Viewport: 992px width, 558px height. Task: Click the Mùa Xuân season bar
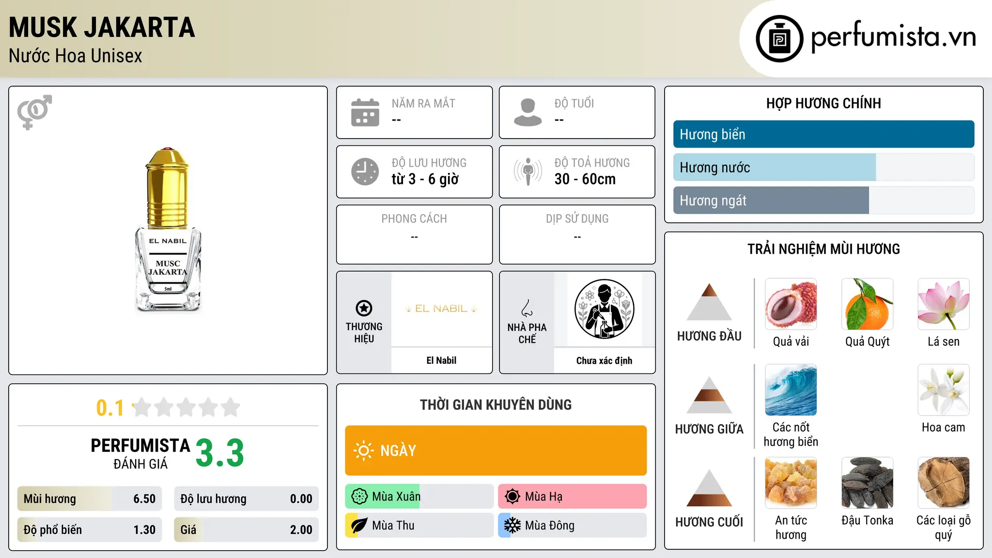419,496
